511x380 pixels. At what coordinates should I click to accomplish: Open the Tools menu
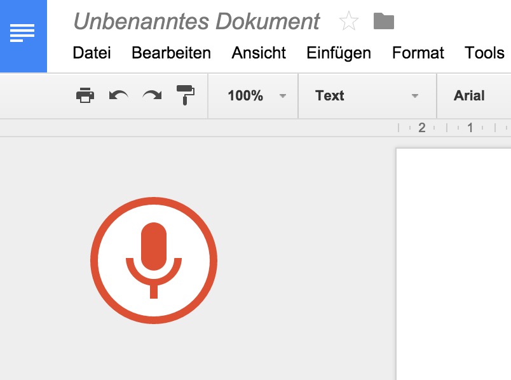(484, 53)
